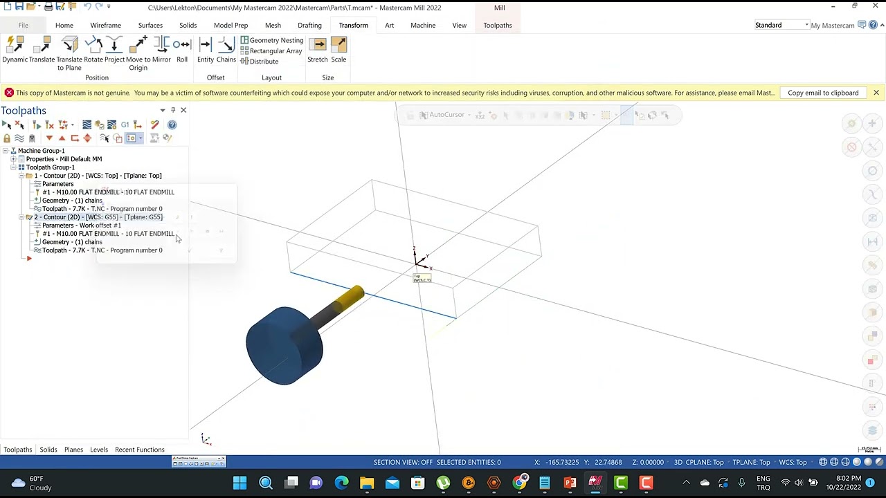Collapse Machine Group-1 tree node

[x=5, y=151]
